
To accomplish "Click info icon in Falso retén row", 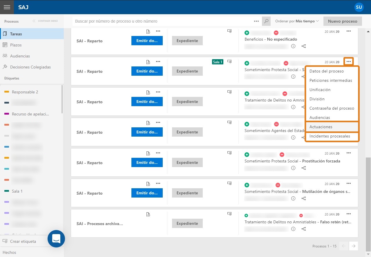I will (293, 229).
